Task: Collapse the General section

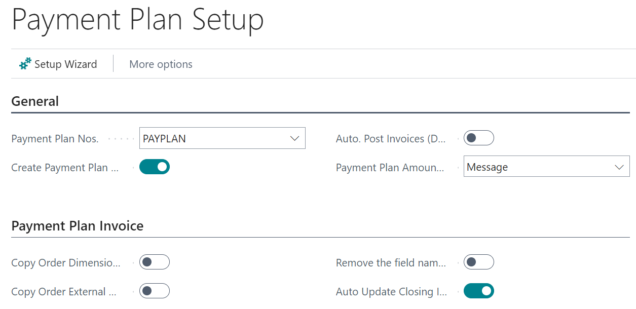Action: pyautogui.click(x=35, y=101)
